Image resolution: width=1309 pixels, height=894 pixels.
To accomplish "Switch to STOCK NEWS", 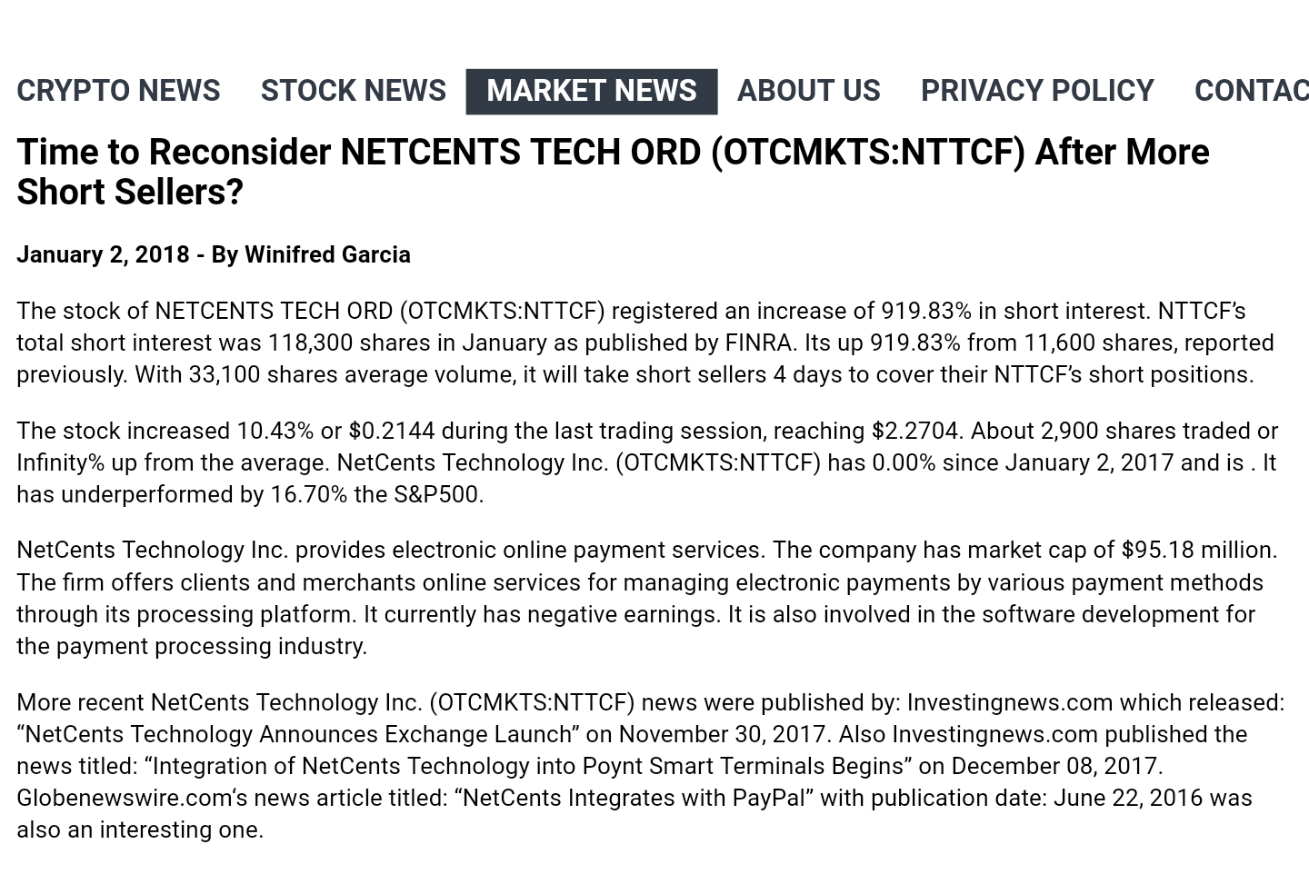I will [x=354, y=91].
